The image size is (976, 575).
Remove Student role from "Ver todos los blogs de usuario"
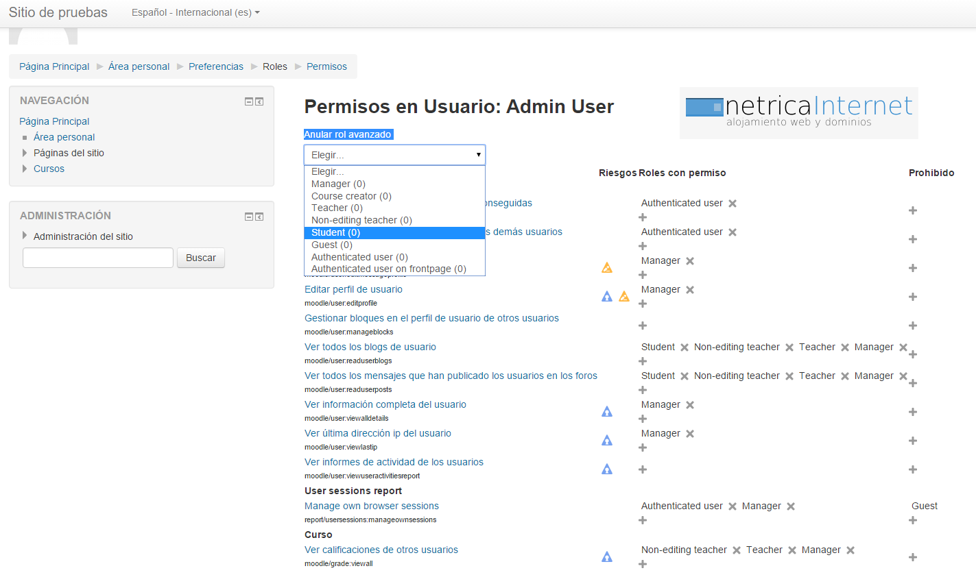point(684,347)
